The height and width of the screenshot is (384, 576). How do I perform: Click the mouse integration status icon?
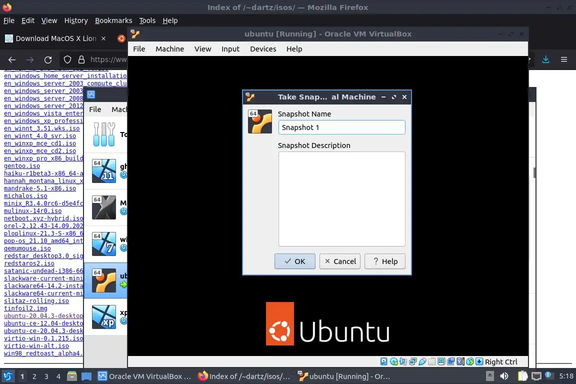pos(470,361)
